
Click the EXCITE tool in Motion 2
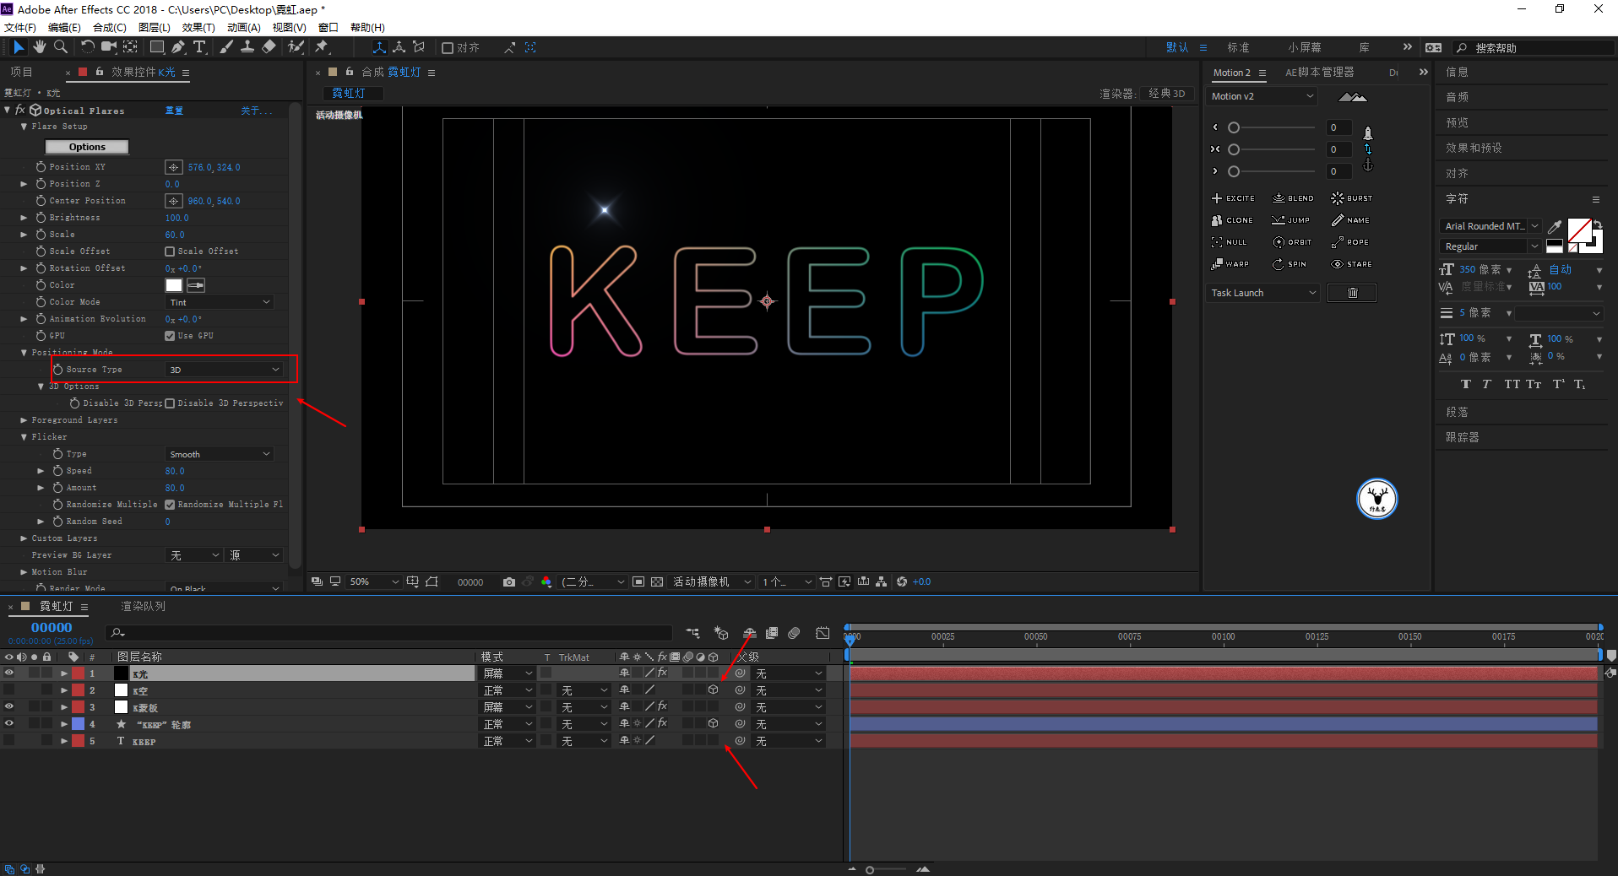tap(1233, 198)
